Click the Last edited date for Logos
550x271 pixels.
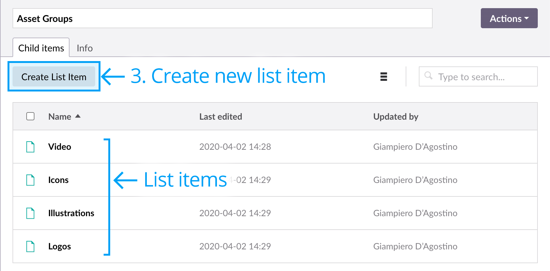235,246
